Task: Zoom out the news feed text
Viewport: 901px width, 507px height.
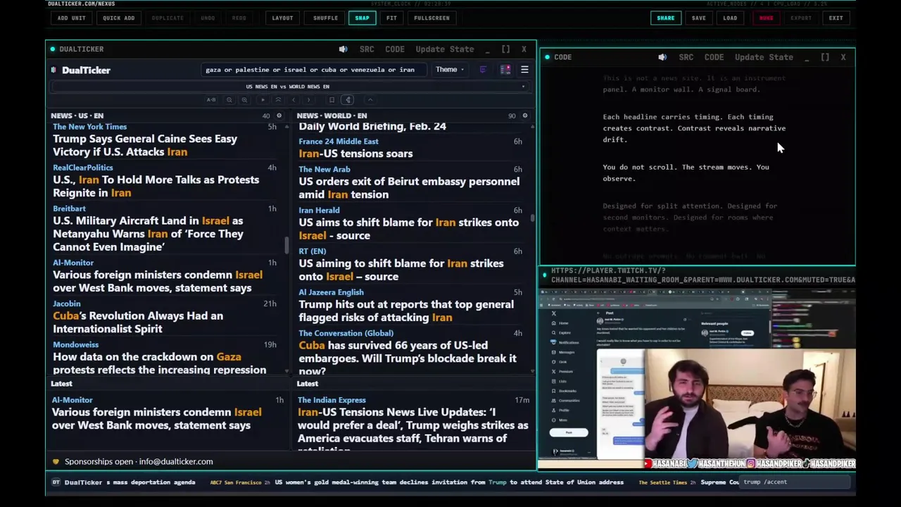Action: click(x=229, y=100)
